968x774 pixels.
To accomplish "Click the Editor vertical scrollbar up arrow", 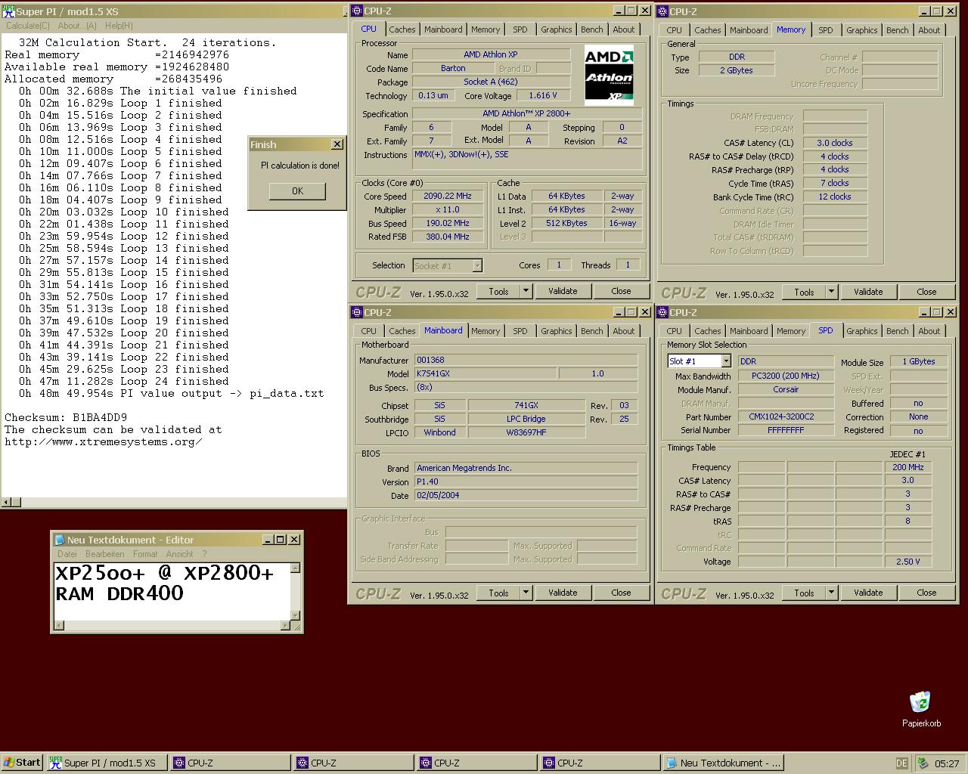I will point(296,568).
